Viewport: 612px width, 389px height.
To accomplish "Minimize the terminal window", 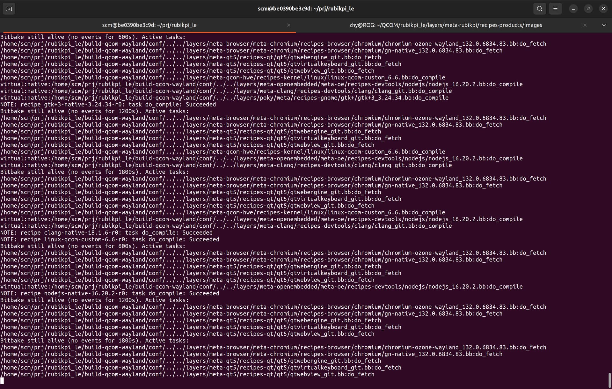I will (x=573, y=9).
